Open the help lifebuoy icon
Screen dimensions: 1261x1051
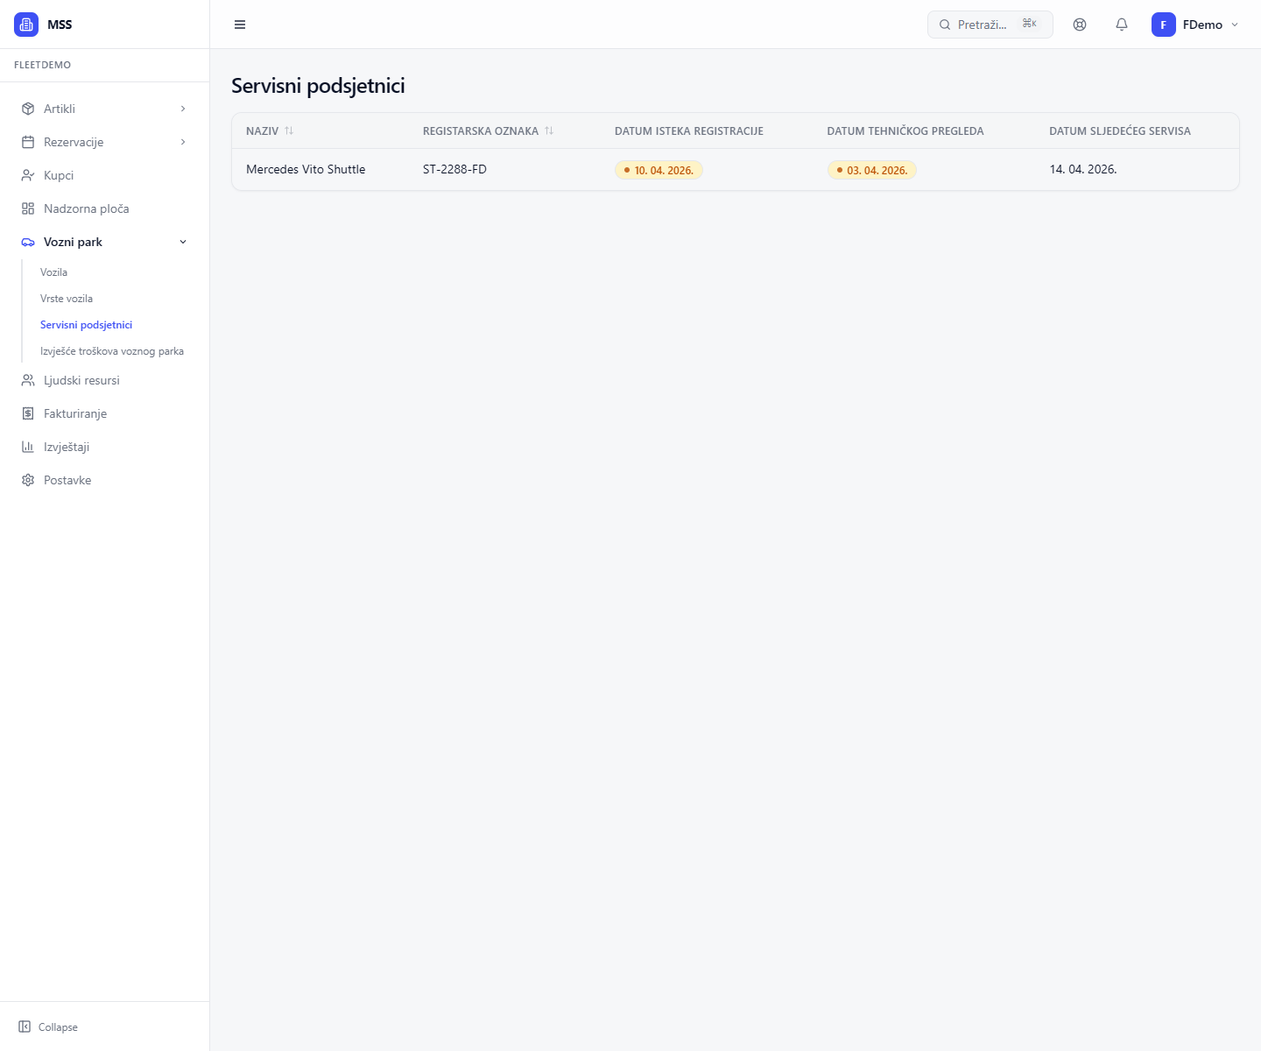pyautogui.click(x=1080, y=25)
